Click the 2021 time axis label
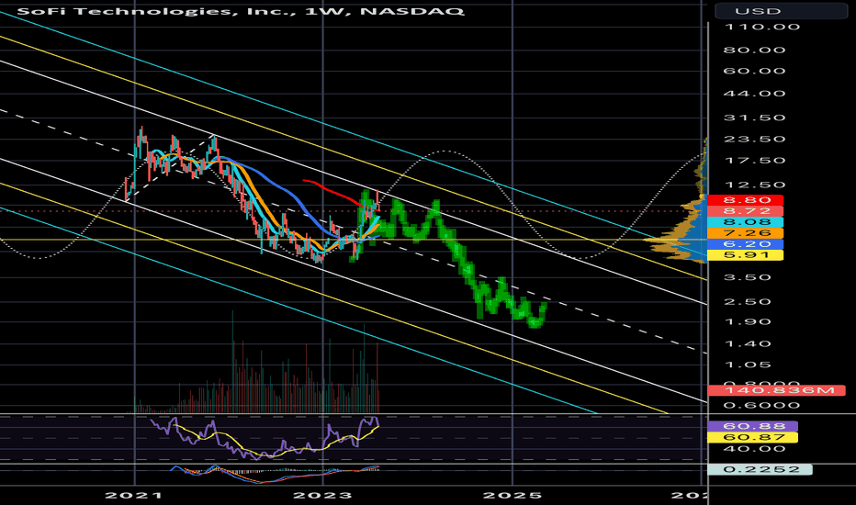 [134, 496]
